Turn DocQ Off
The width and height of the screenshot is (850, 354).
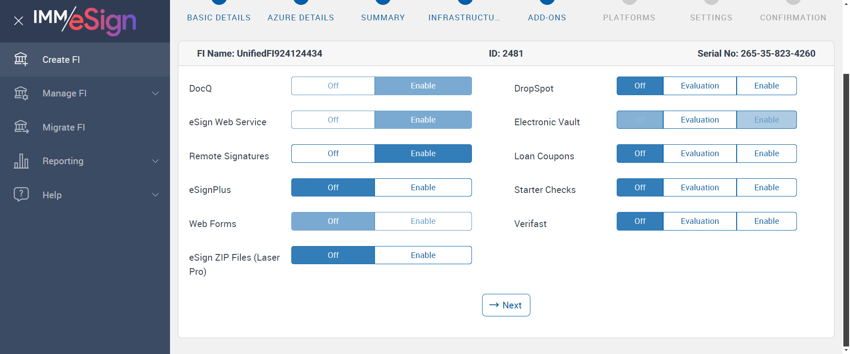click(x=333, y=86)
